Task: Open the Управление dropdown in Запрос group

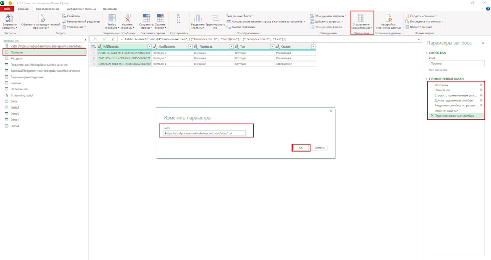Action: click(74, 27)
